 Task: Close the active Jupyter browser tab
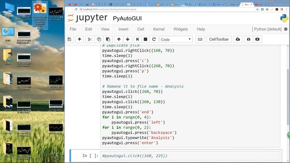[251, 5]
